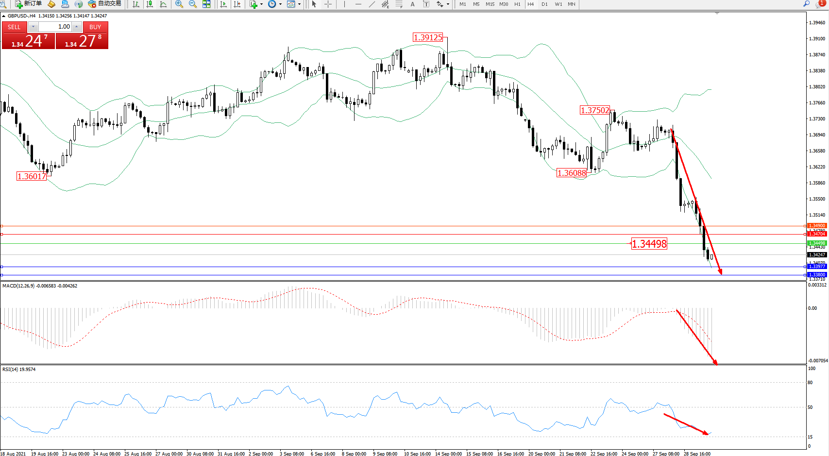Open the tile windows grid icon
The height and width of the screenshot is (456, 829).
206,4
